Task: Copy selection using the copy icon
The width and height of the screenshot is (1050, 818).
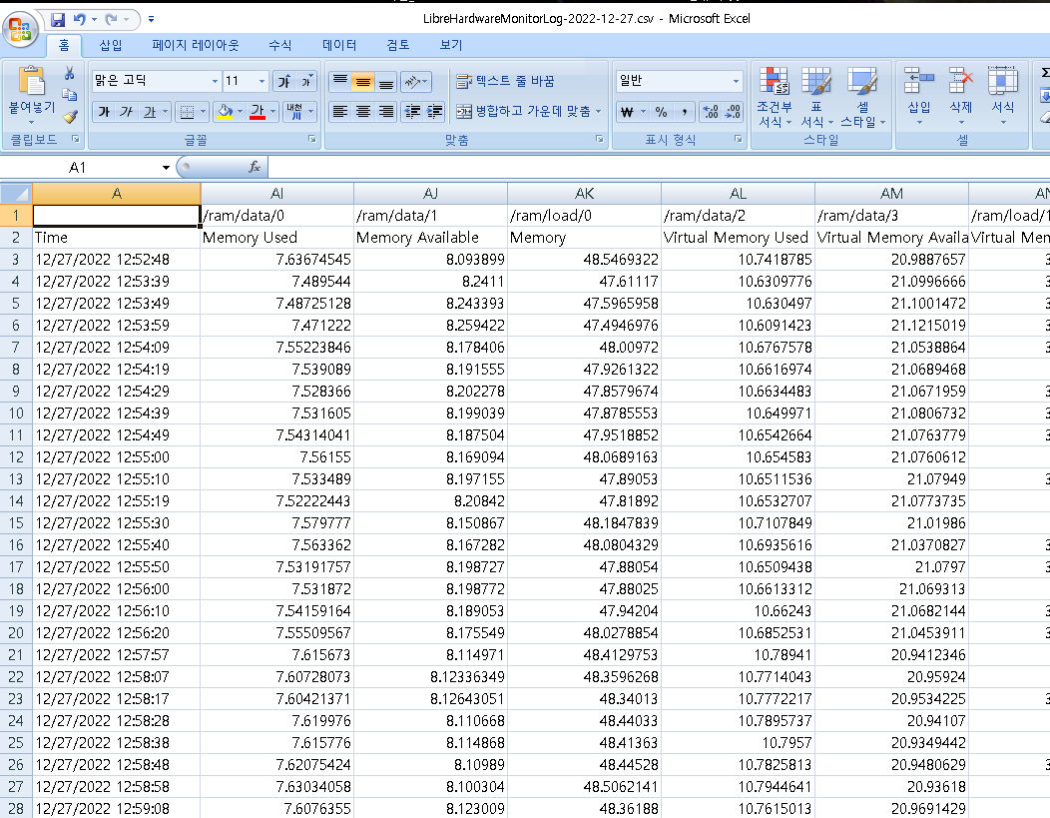Action: 69,95
